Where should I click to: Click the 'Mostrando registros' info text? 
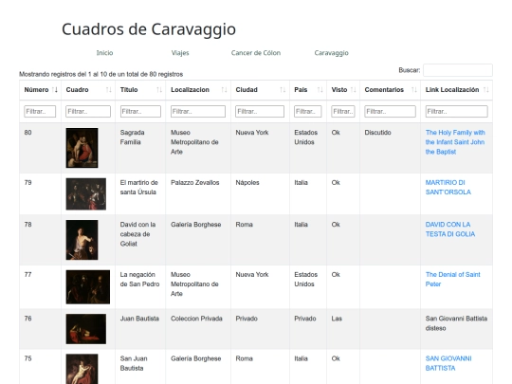[x=101, y=74]
